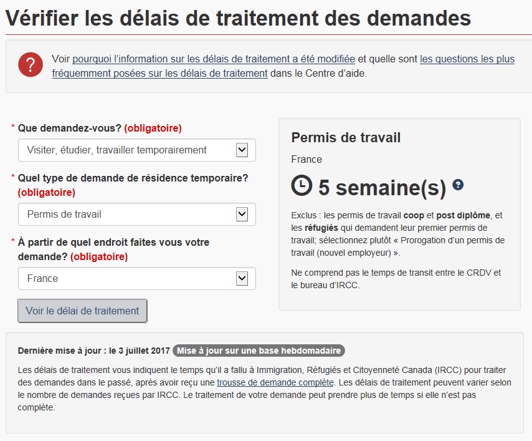Open the 'trousse de demande complète' link
532x441 pixels.
[x=275, y=382]
